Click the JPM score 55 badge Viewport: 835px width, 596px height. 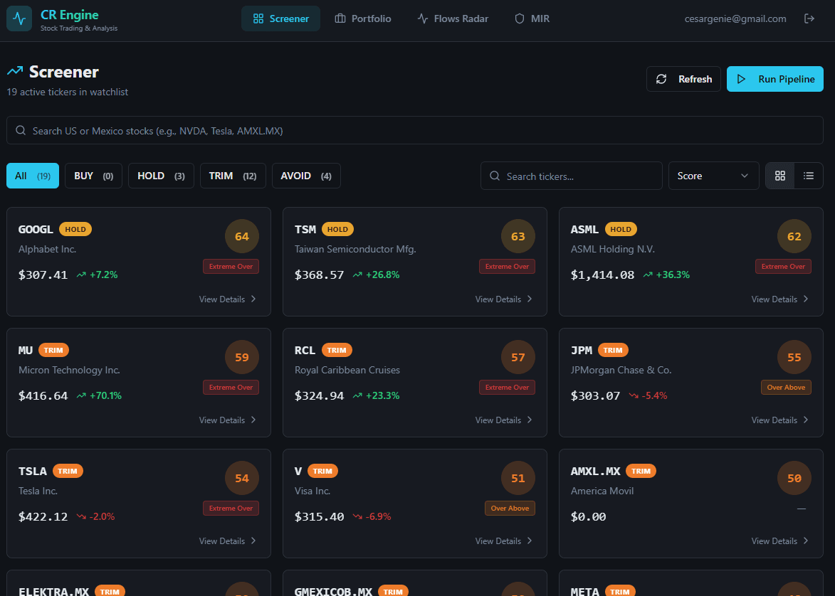tap(794, 357)
